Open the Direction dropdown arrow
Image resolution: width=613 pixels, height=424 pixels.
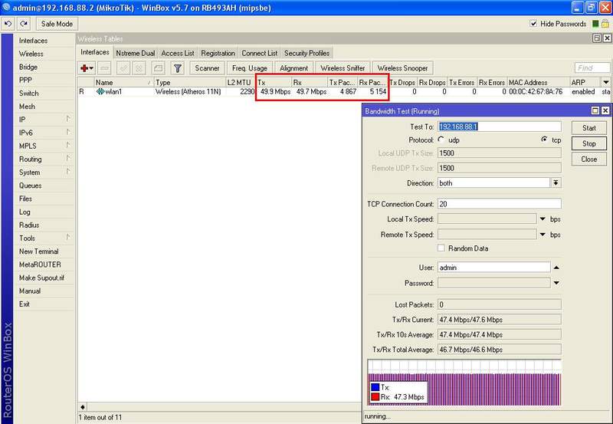click(x=556, y=182)
